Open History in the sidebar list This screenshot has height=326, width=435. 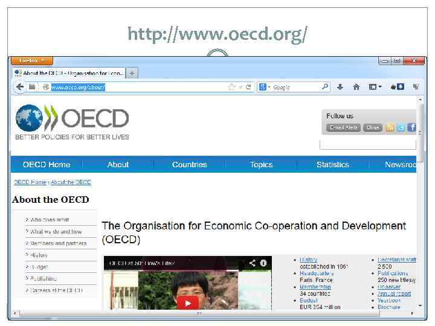pos(39,255)
